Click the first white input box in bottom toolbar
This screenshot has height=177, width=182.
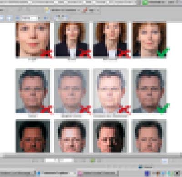pos(52,161)
